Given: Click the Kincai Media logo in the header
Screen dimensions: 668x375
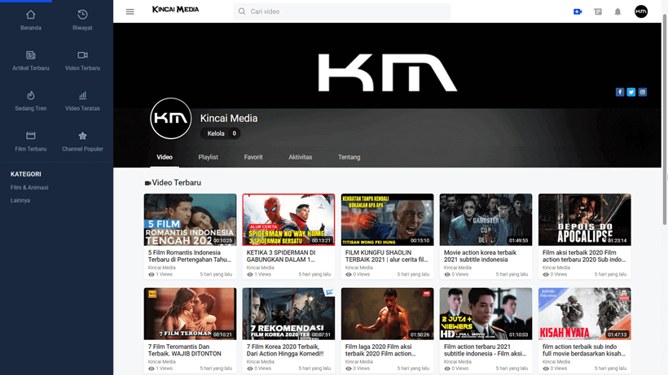Looking at the screenshot, I should point(175,9).
